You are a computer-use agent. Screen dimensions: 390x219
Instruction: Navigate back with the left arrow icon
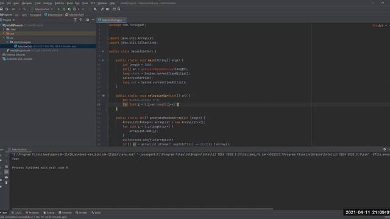tap(13, 9)
